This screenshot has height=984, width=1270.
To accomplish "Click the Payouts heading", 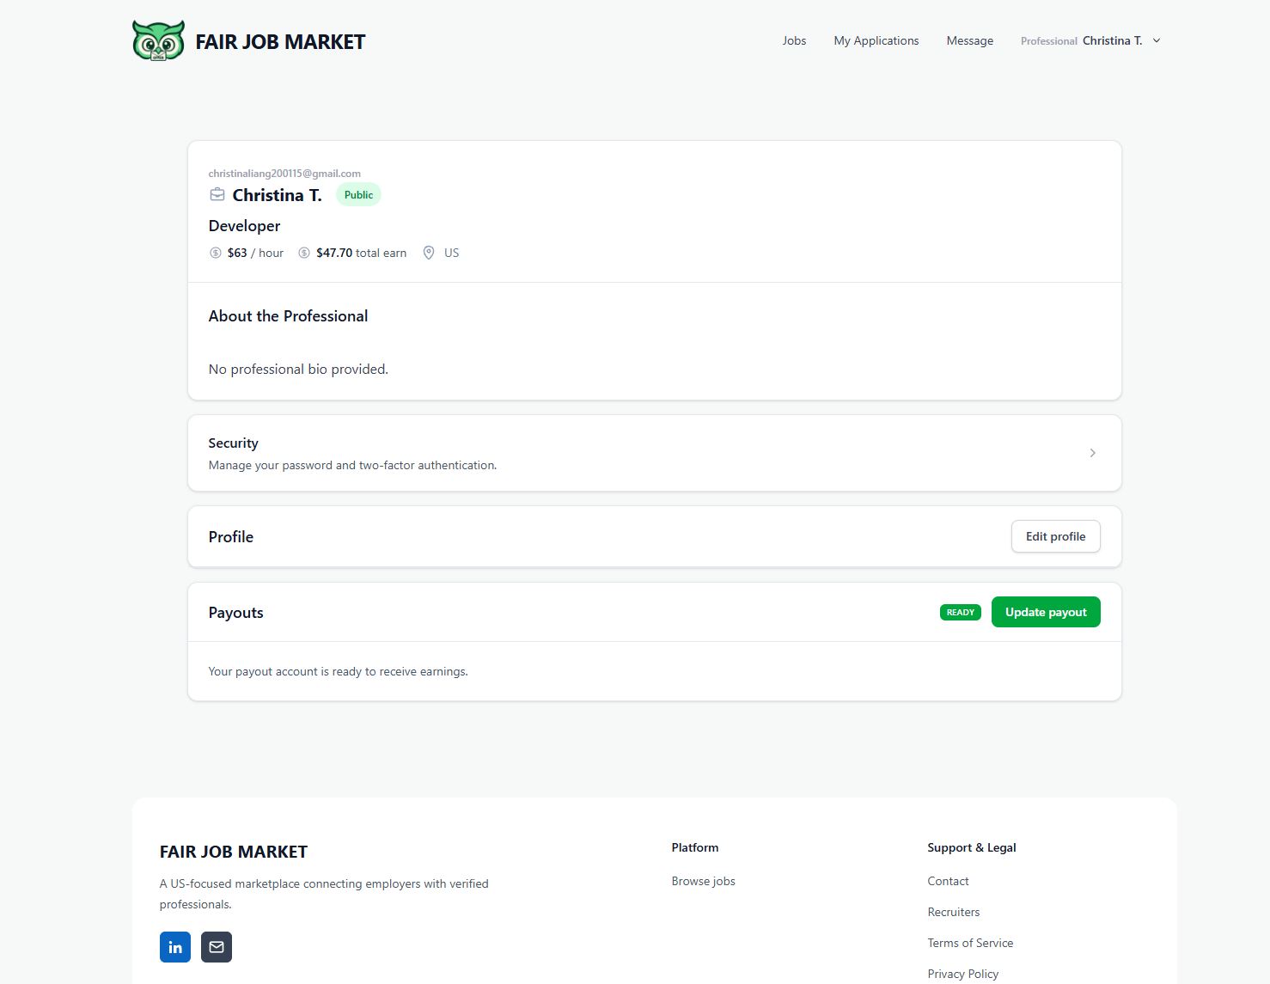I will pyautogui.click(x=235, y=613).
